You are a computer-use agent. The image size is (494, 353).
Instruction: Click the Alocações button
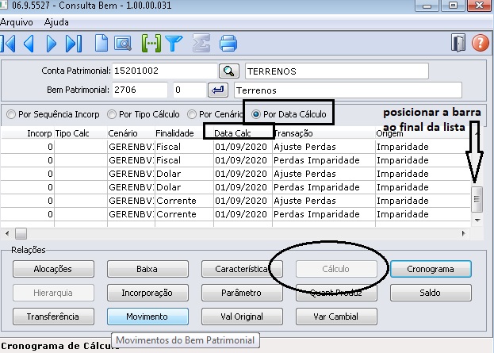click(x=53, y=269)
